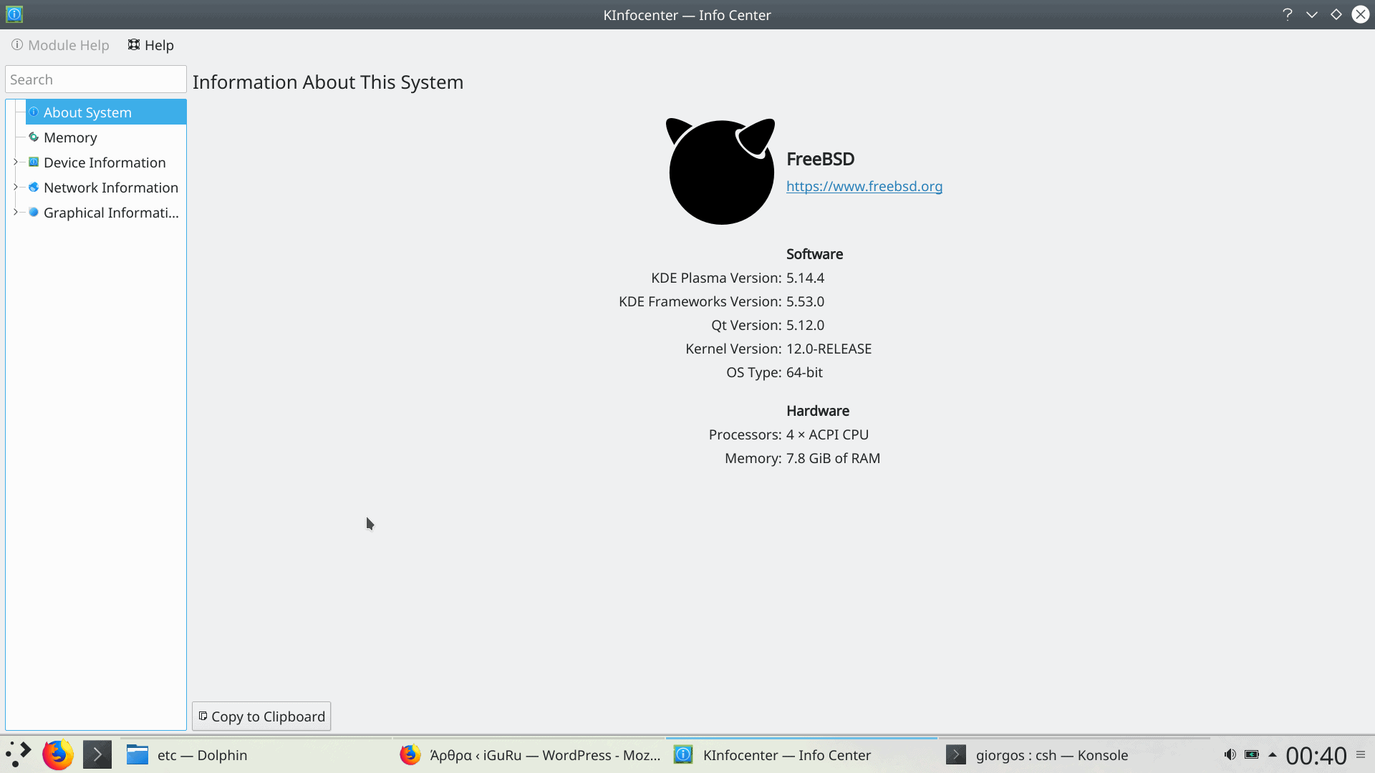Click the Kernel Version value 12.0-RELEASE

pos(829,349)
